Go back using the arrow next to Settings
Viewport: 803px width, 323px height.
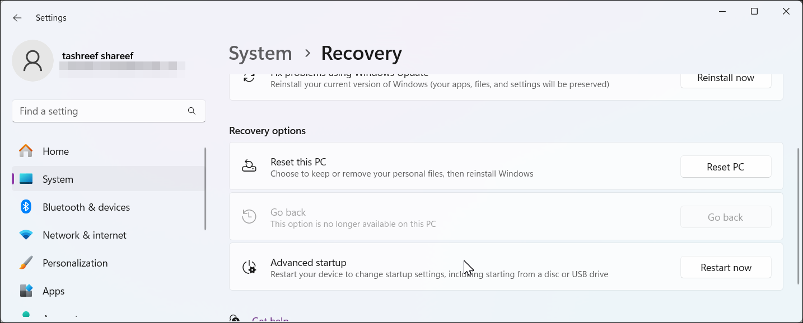click(17, 18)
